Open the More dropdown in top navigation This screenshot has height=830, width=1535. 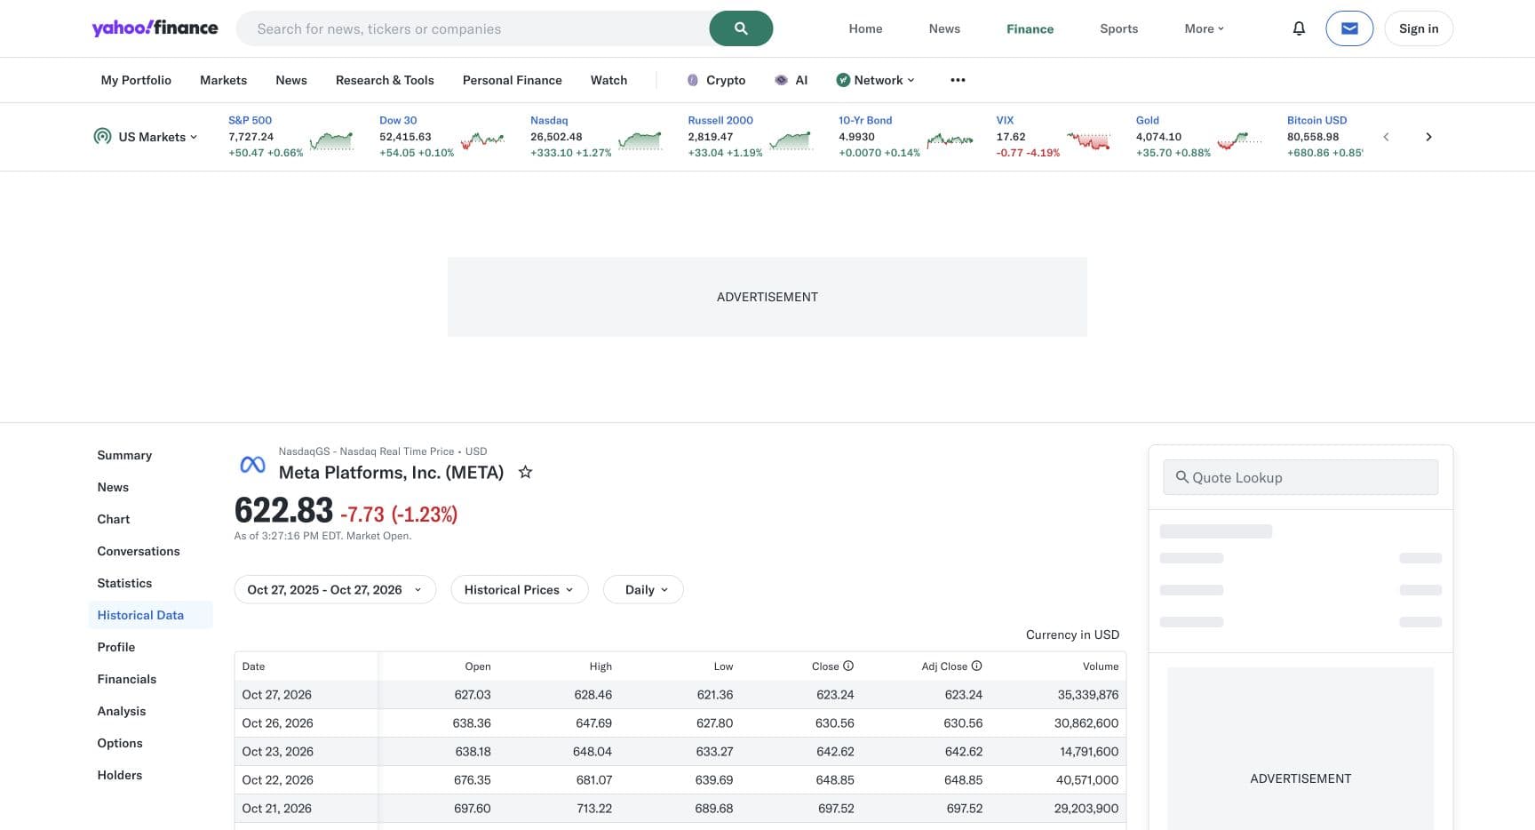(1204, 28)
